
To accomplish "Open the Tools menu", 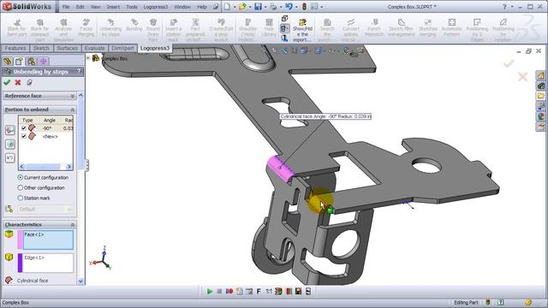I will coord(132,7).
